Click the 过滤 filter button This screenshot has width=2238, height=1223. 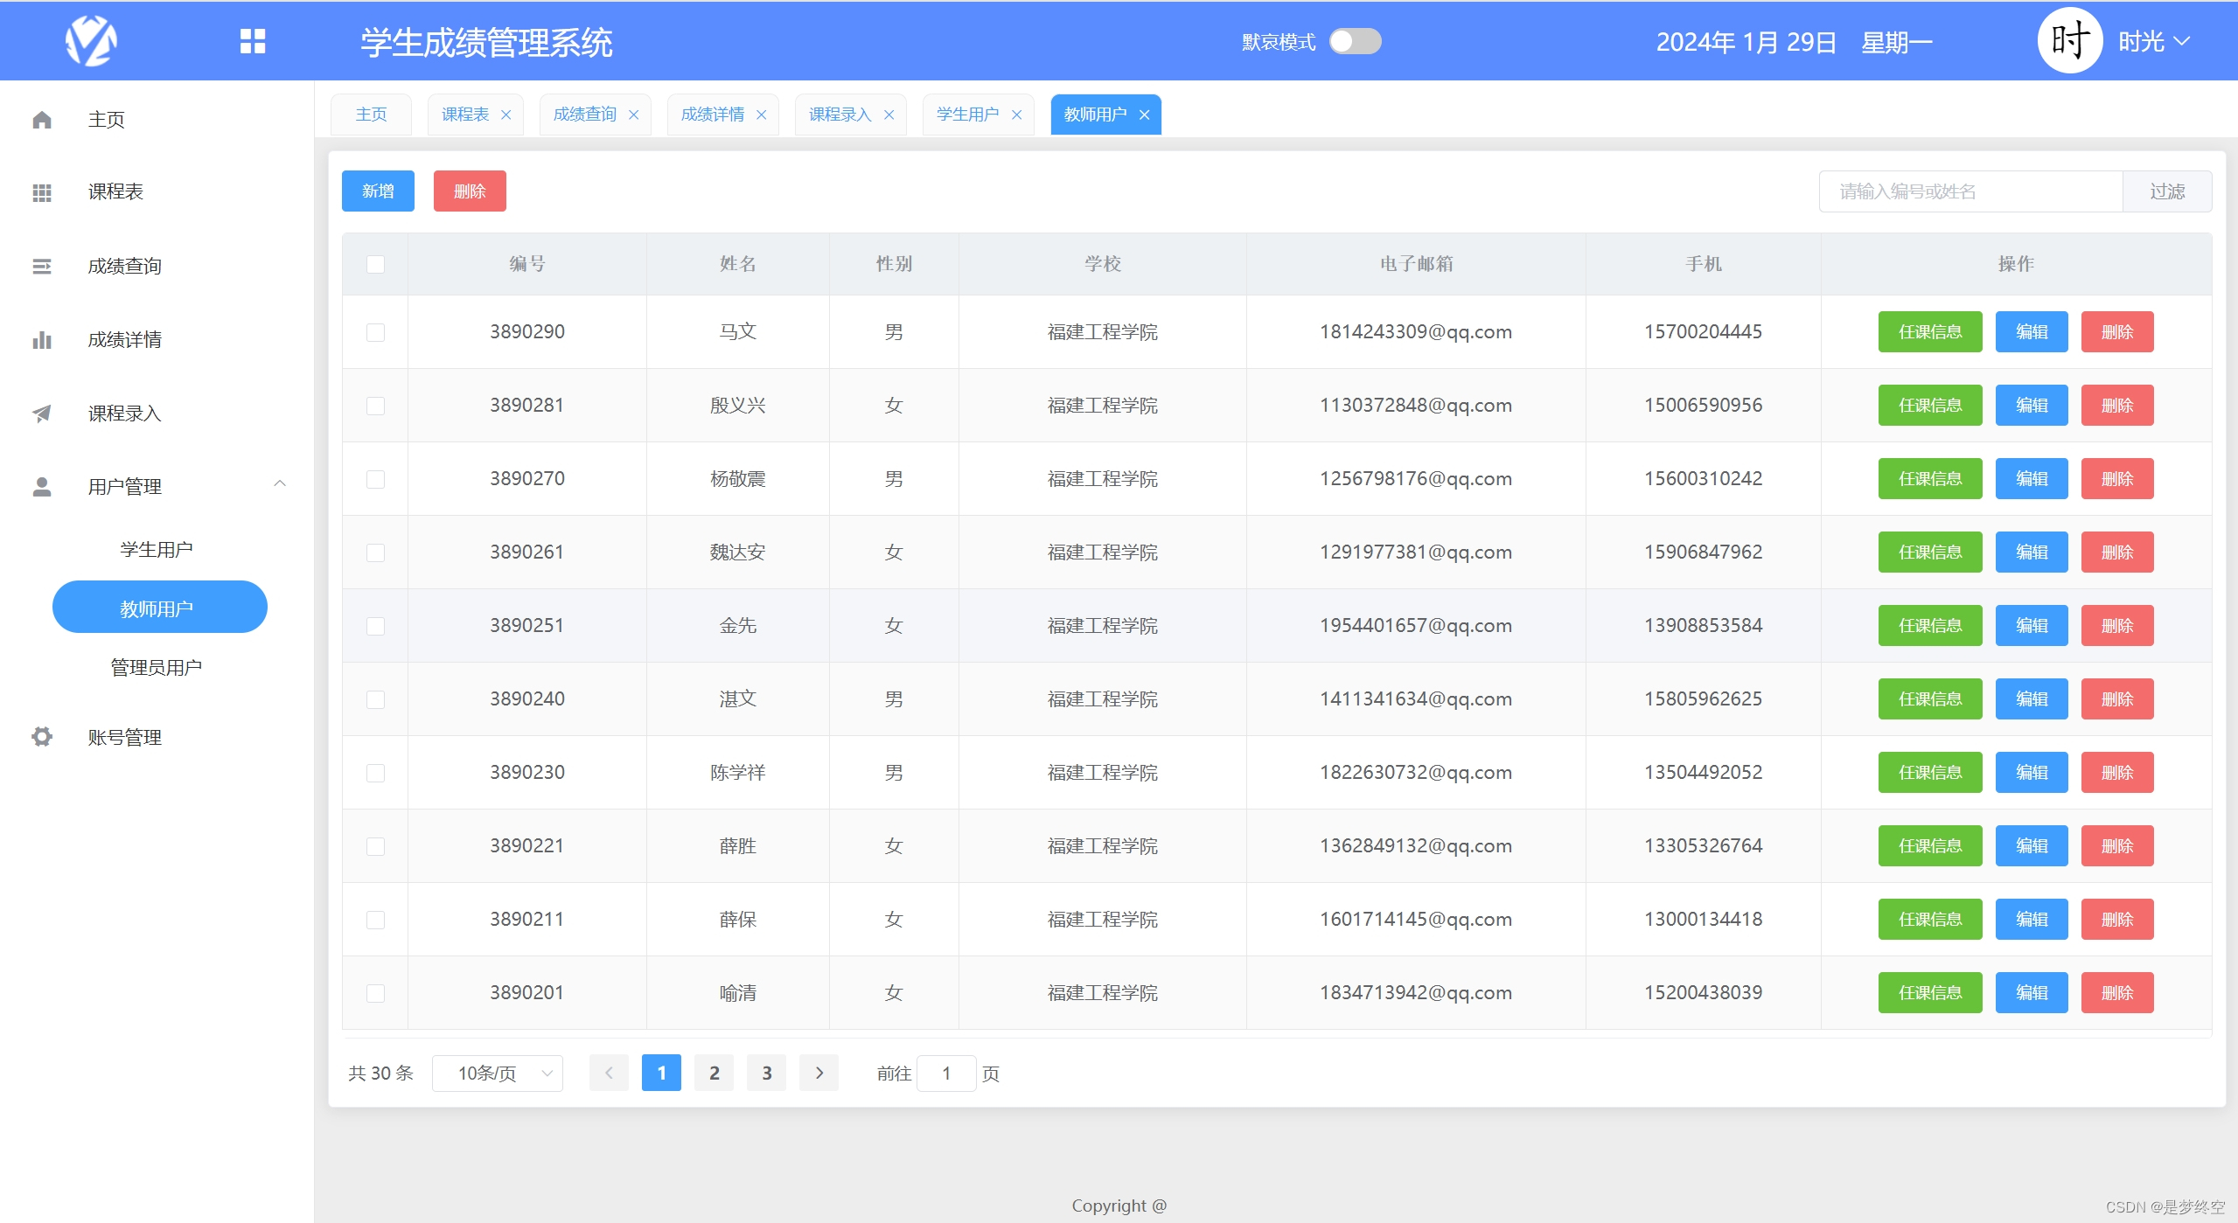(x=2167, y=191)
